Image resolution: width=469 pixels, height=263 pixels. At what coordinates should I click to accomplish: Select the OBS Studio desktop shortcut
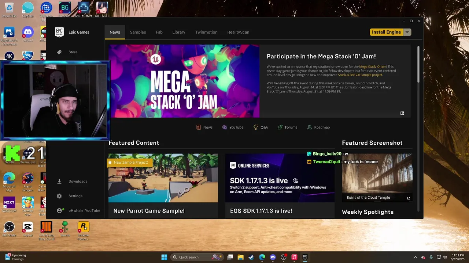click(9, 229)
